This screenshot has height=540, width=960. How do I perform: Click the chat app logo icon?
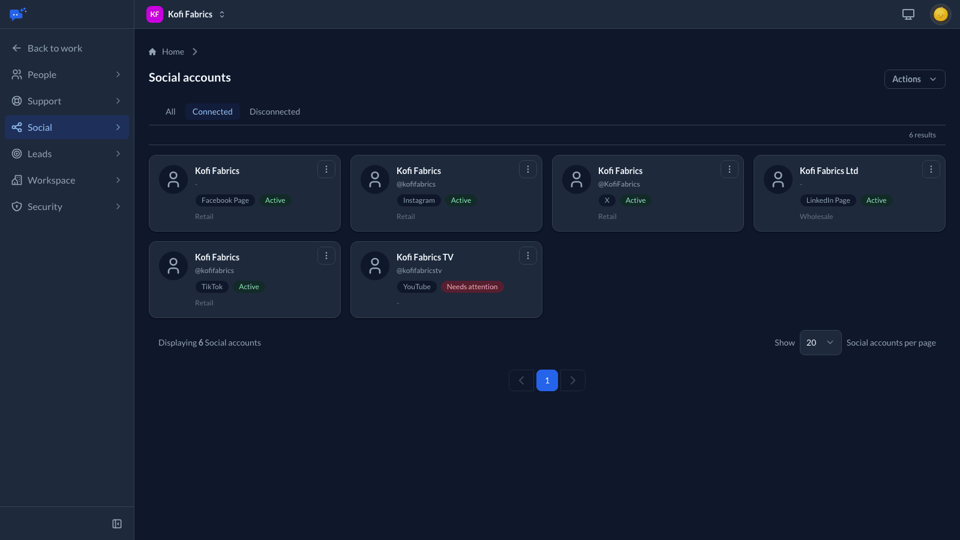click(18, 14)
